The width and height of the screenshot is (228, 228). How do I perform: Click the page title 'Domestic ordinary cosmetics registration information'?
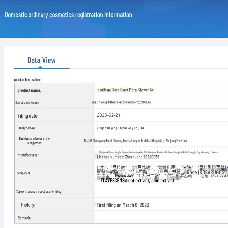pyautogui.click(x=68, y=15)
